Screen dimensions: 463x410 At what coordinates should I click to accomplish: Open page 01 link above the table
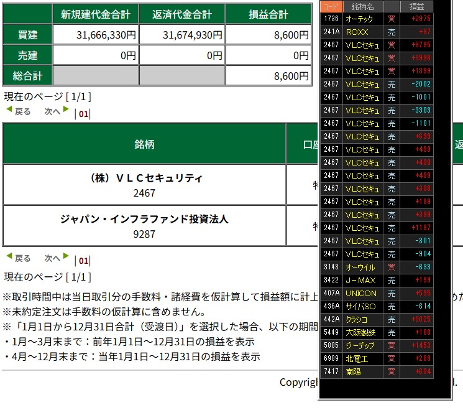tap(83, 114)
